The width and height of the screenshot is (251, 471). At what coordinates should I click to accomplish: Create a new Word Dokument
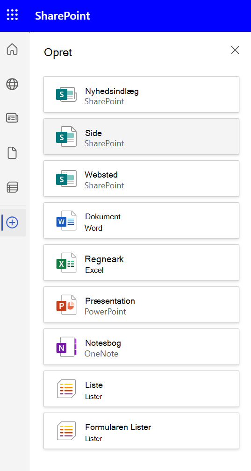(x=141, y=221)
